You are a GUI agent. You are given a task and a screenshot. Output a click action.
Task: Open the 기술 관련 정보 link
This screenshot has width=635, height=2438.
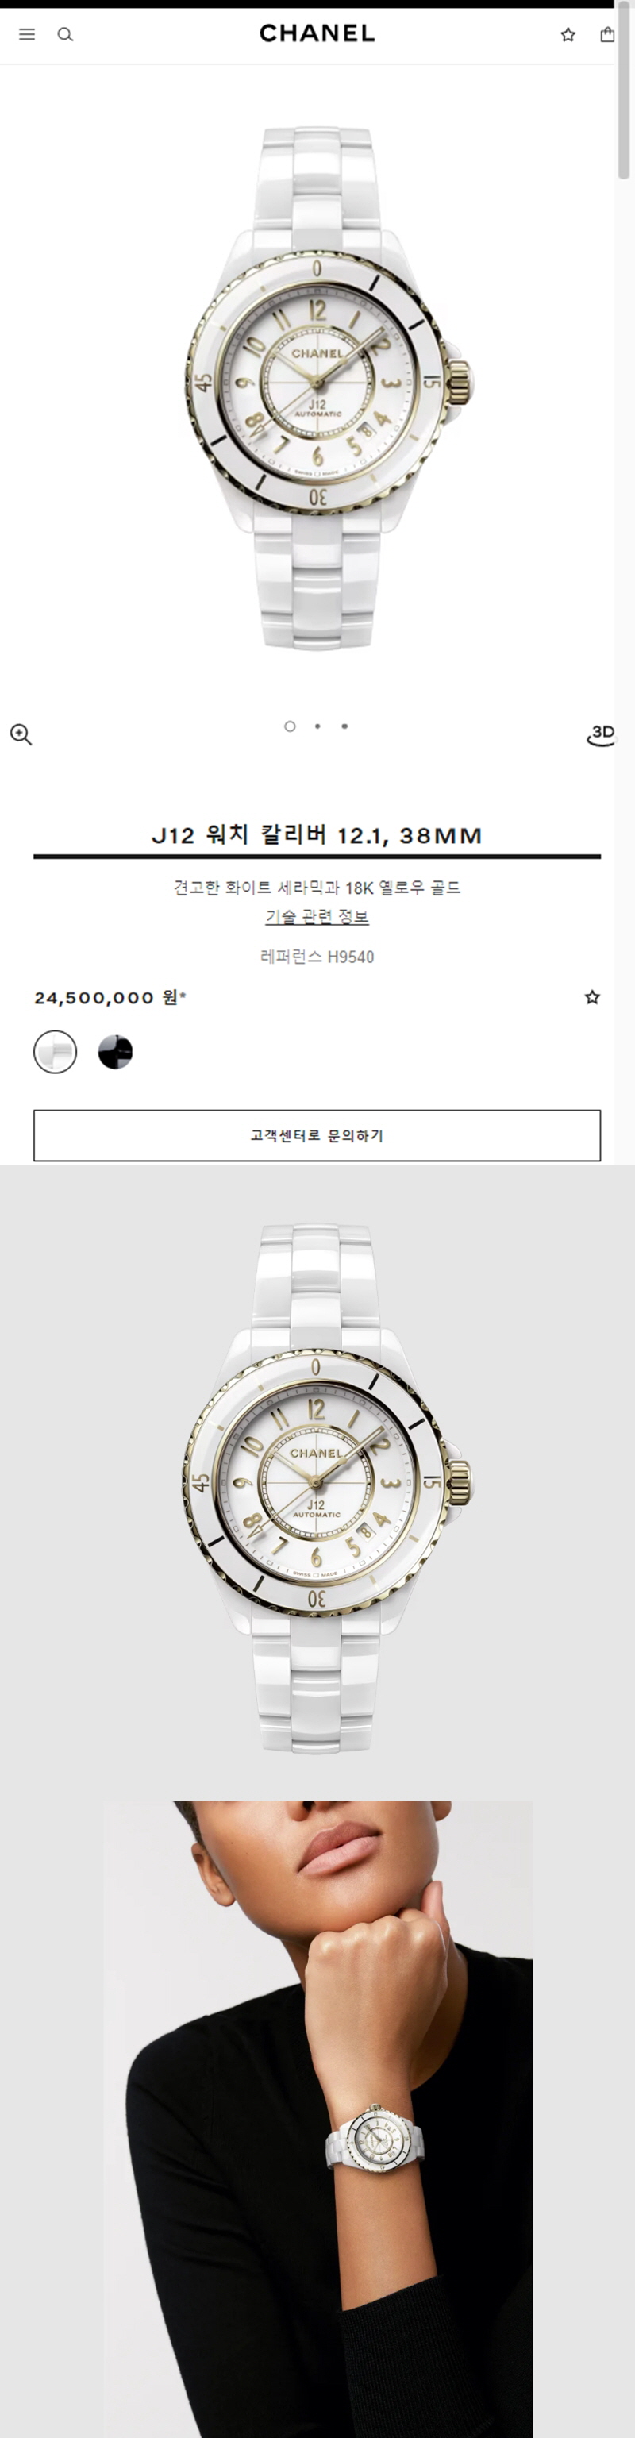click(317, 916)
